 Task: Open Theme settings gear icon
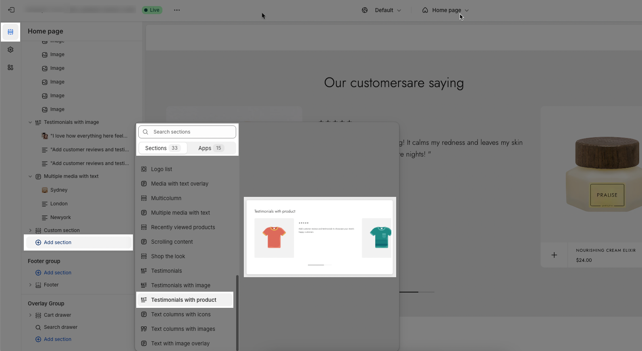[x=10, y=50]
